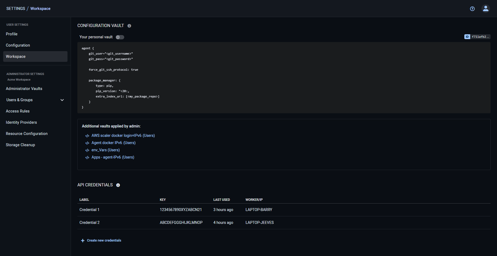497x256 pixels.
Task: Select Workspace in the sidebar
Action: click(16, 56)
